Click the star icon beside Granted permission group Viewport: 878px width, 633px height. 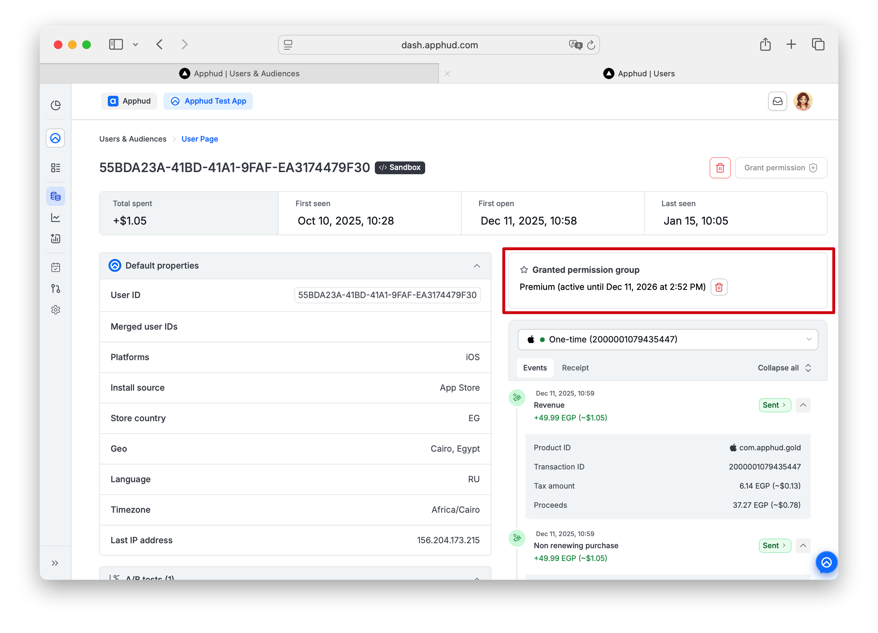[x=524, y=270]
